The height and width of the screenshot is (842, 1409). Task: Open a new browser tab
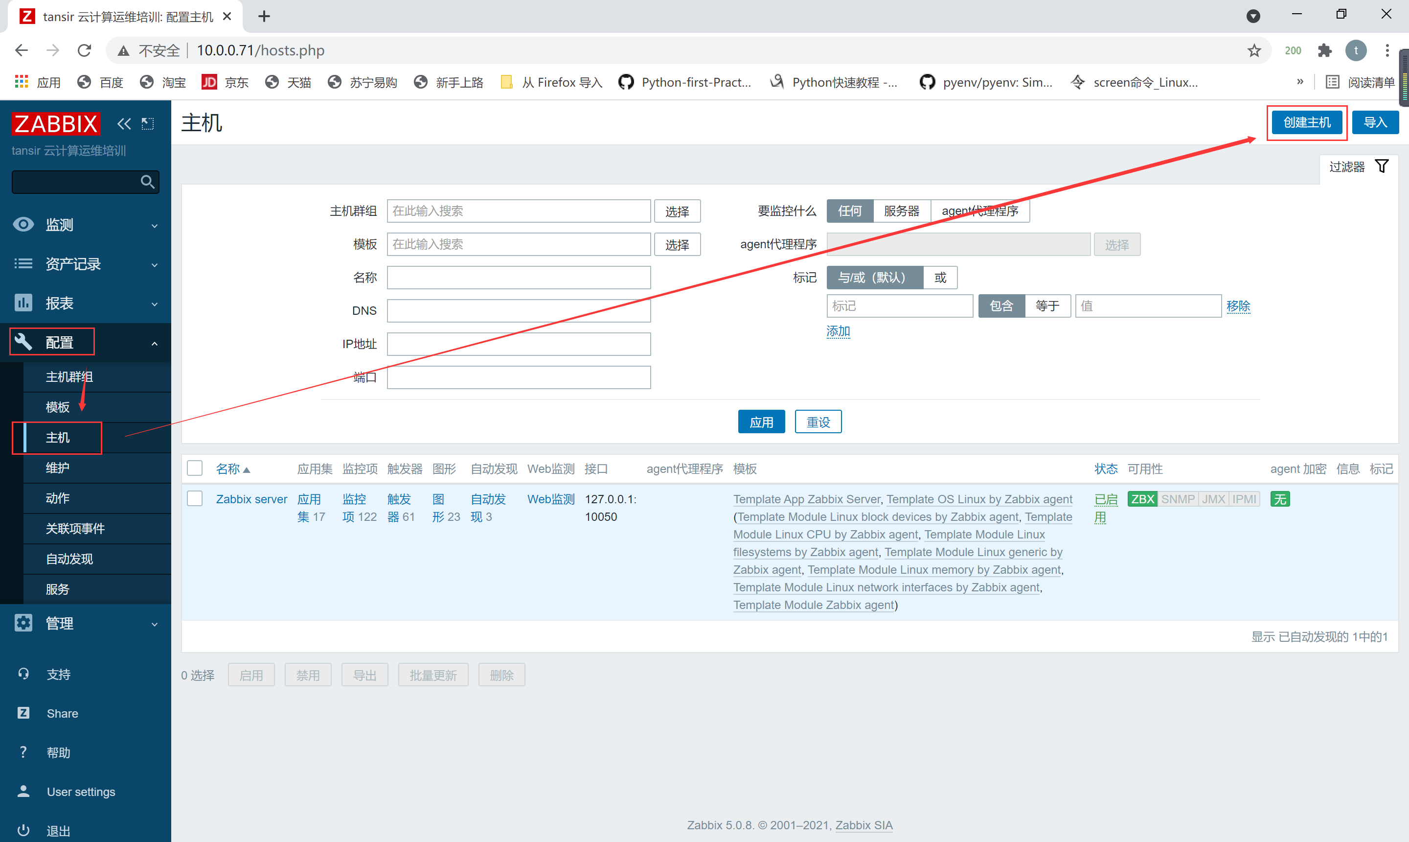[x=264, y=17]
